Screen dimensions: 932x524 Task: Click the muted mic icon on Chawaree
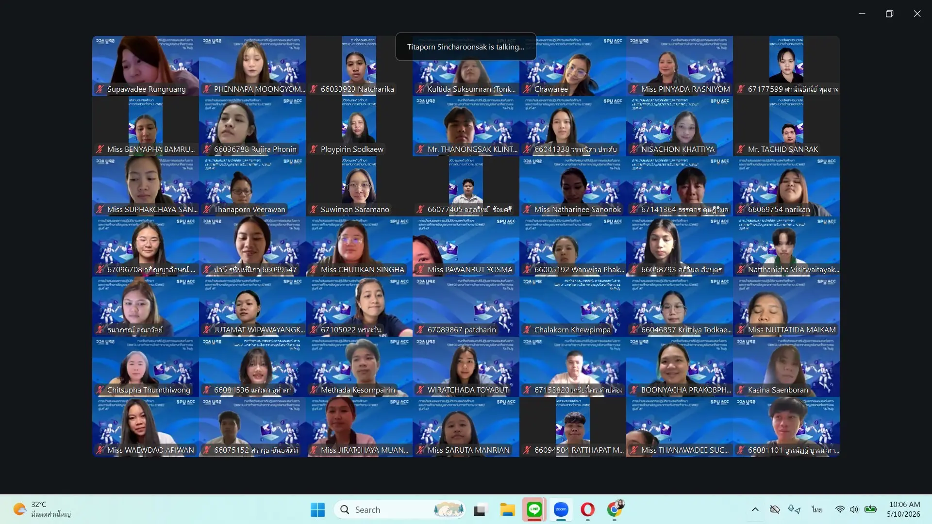pos(527,89)
